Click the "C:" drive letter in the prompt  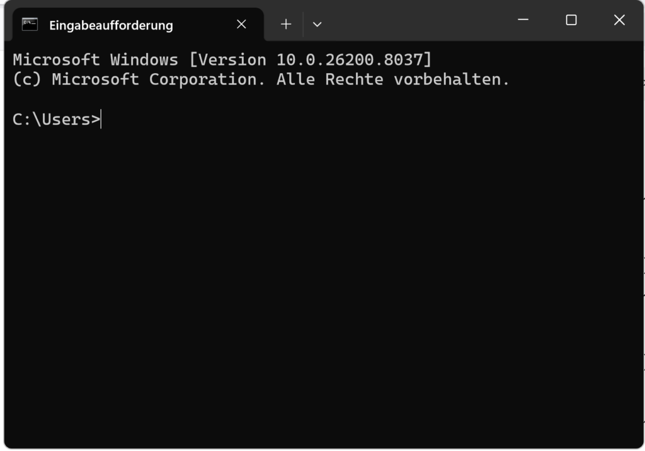(x=22, y=119)
